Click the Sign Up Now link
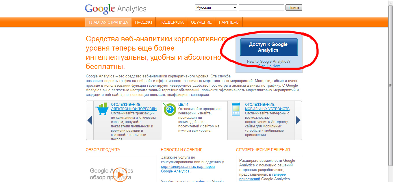This screenshot has width=393, height=182. (269, 66)
